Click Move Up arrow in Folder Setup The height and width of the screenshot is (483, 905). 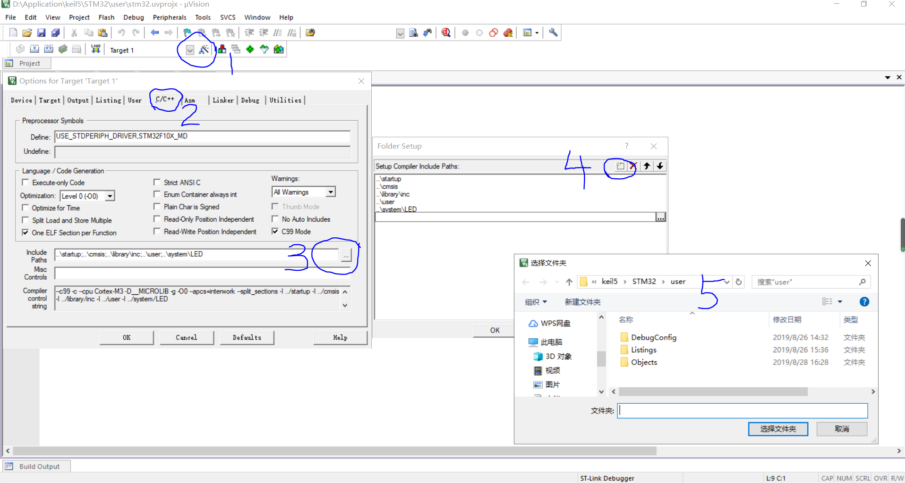[647, 166]
